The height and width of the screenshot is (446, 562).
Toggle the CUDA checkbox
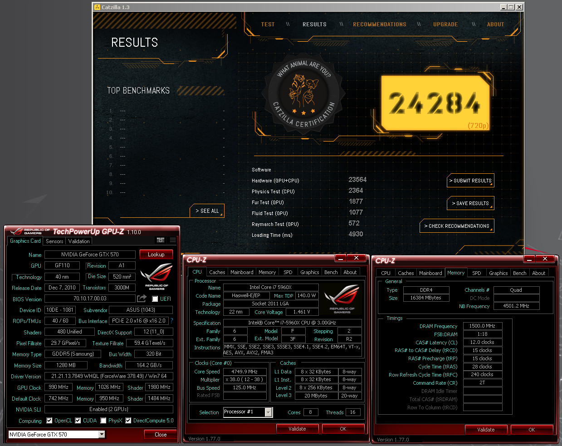[78, 421]
